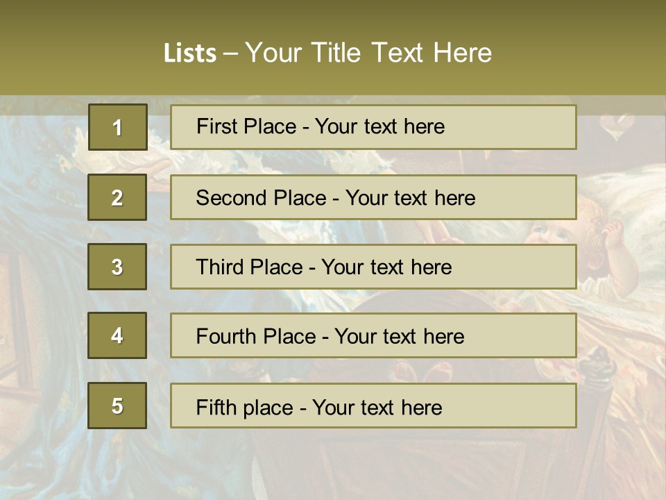
Task: Click empty olive header area left of title
Action: pos(69,49)
